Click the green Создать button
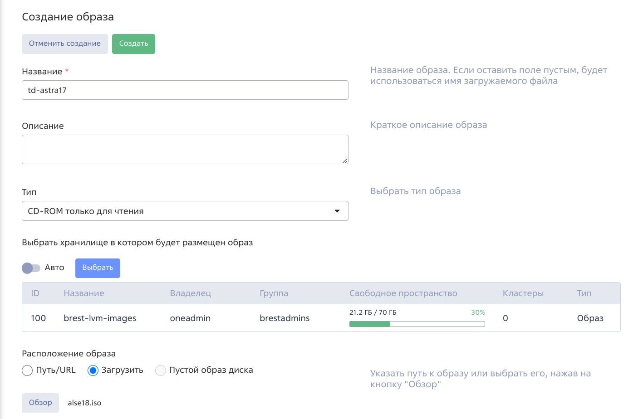 133,44
